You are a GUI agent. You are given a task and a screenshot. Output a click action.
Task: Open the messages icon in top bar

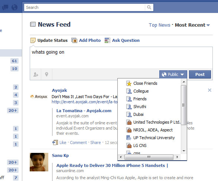[x=5, y=7]
